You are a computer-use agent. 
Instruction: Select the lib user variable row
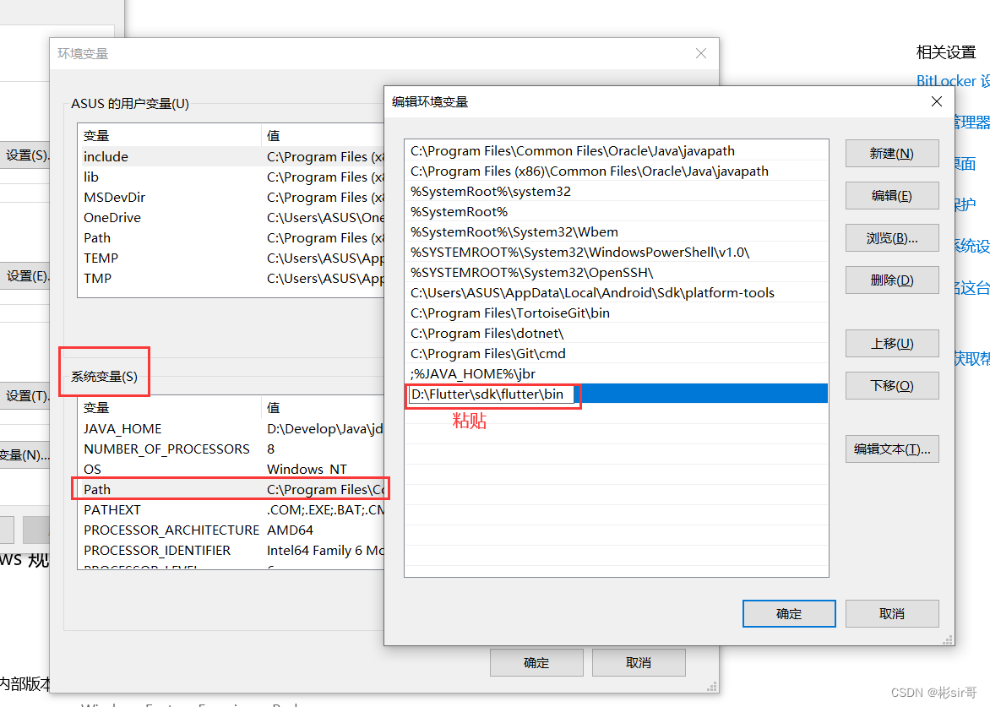(x=231, y=177)
